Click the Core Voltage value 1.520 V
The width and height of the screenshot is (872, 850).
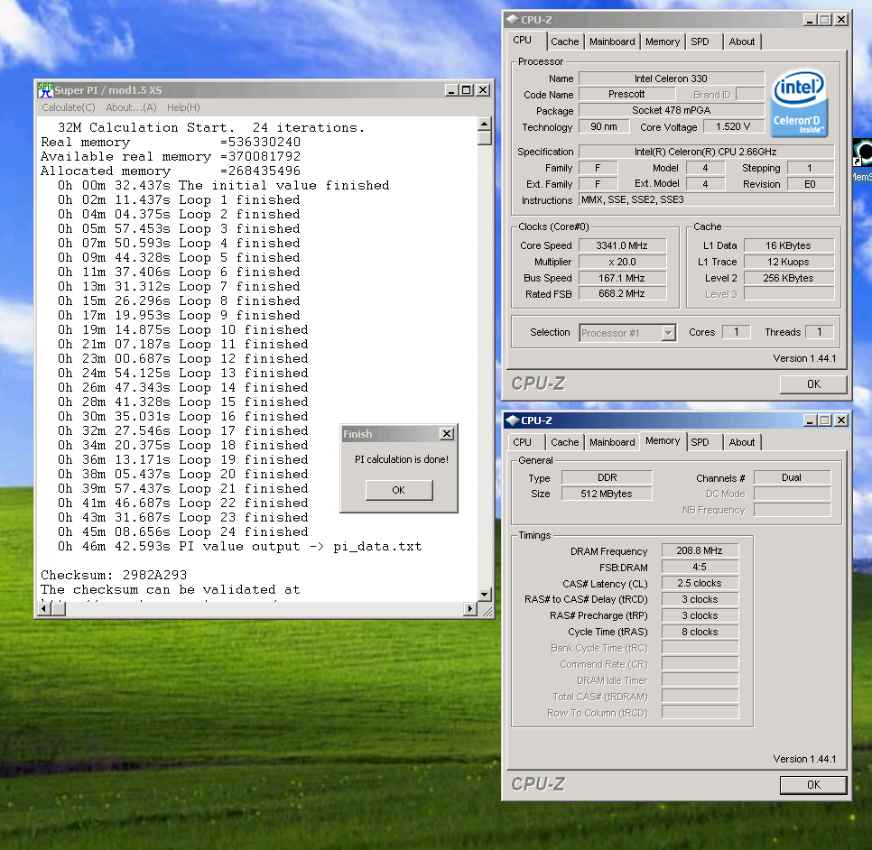pyautogui.click(x=733, y=126)
